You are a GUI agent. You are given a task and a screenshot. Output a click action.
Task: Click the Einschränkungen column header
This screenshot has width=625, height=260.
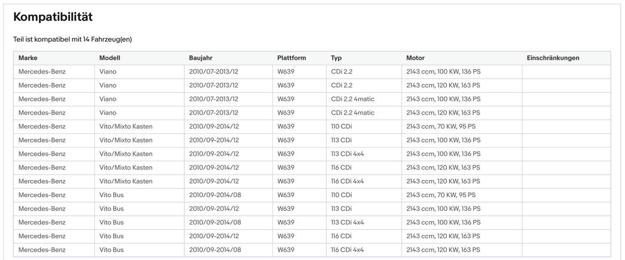pos(553,58)
